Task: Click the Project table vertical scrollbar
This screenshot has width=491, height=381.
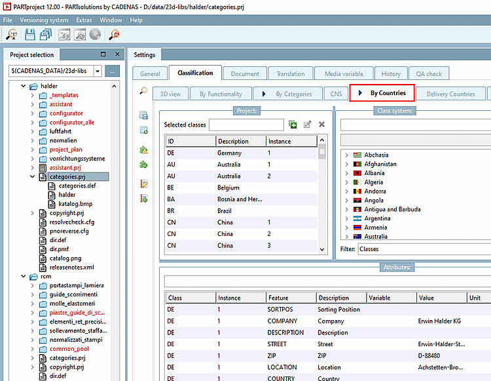Action: pos(321,197)
